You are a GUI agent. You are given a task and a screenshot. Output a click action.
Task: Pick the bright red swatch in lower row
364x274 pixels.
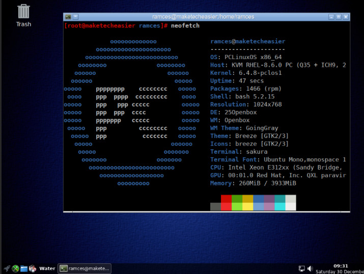pos(226,207)
